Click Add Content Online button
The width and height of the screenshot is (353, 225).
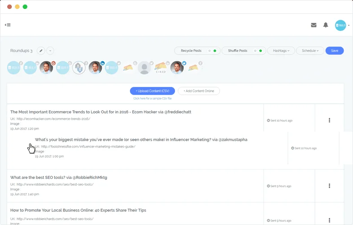point(199,91)
